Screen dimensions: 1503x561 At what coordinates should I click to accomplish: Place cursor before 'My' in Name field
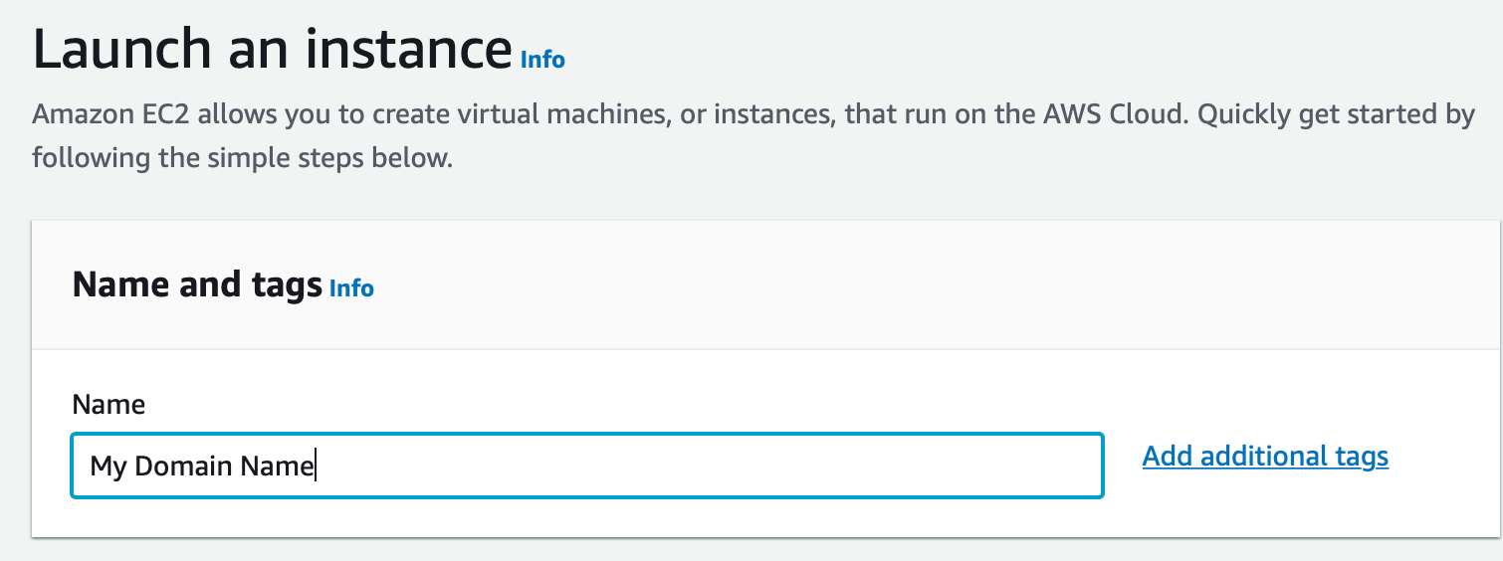tap(91, 466)
